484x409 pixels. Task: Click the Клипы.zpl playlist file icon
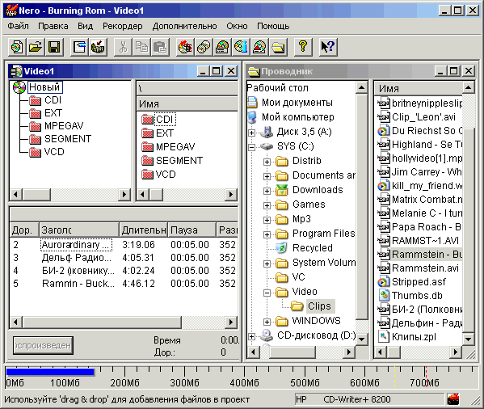(384, 336)
